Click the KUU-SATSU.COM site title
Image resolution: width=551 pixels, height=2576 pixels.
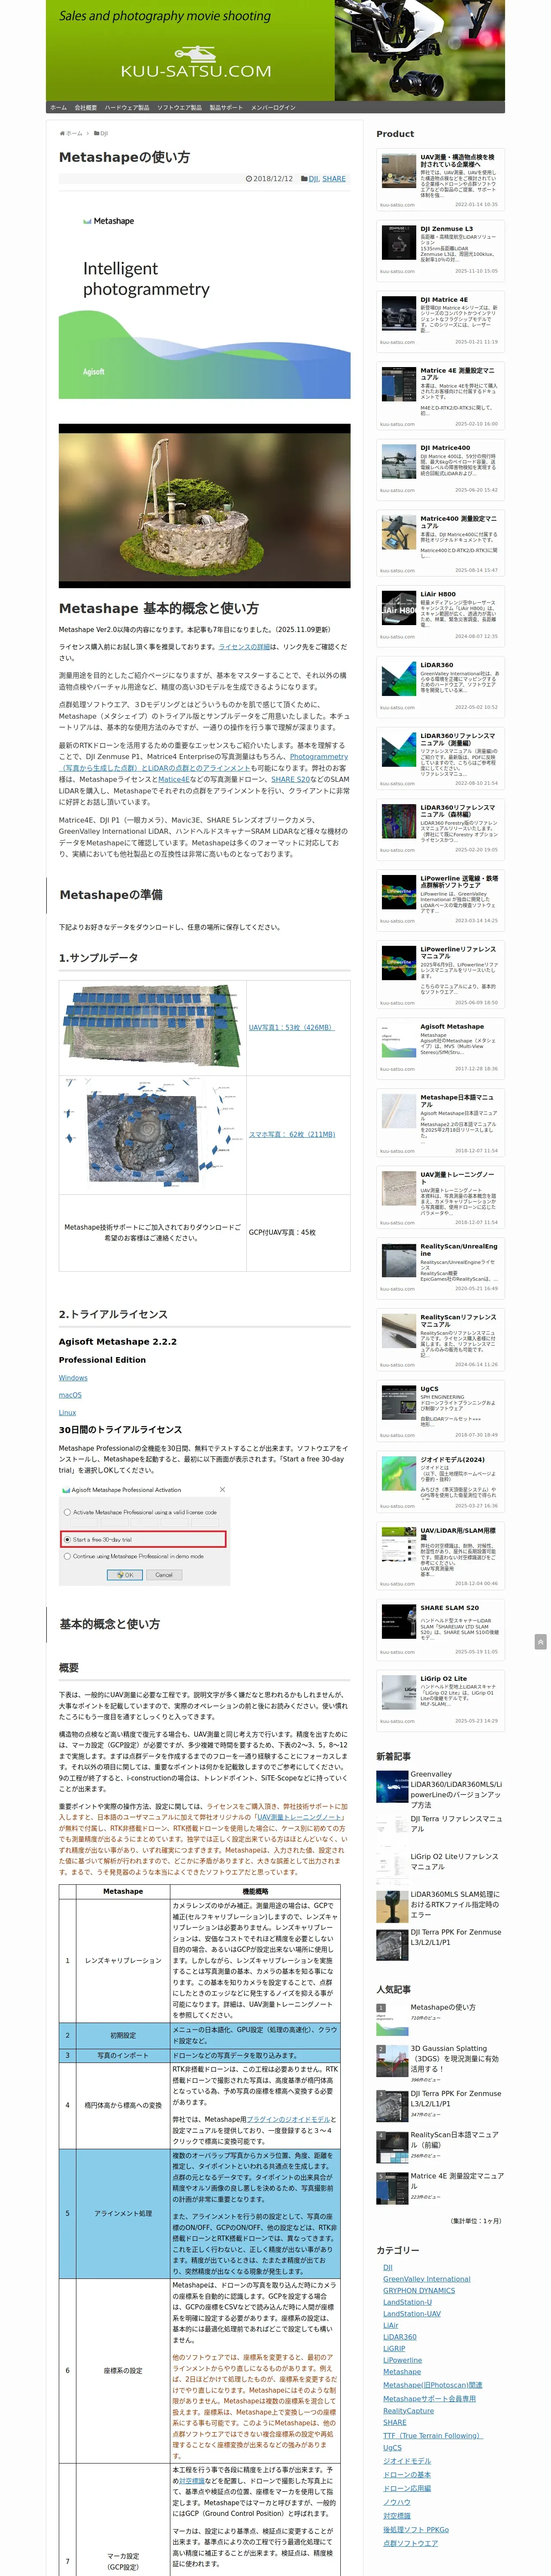coord(196,71)
